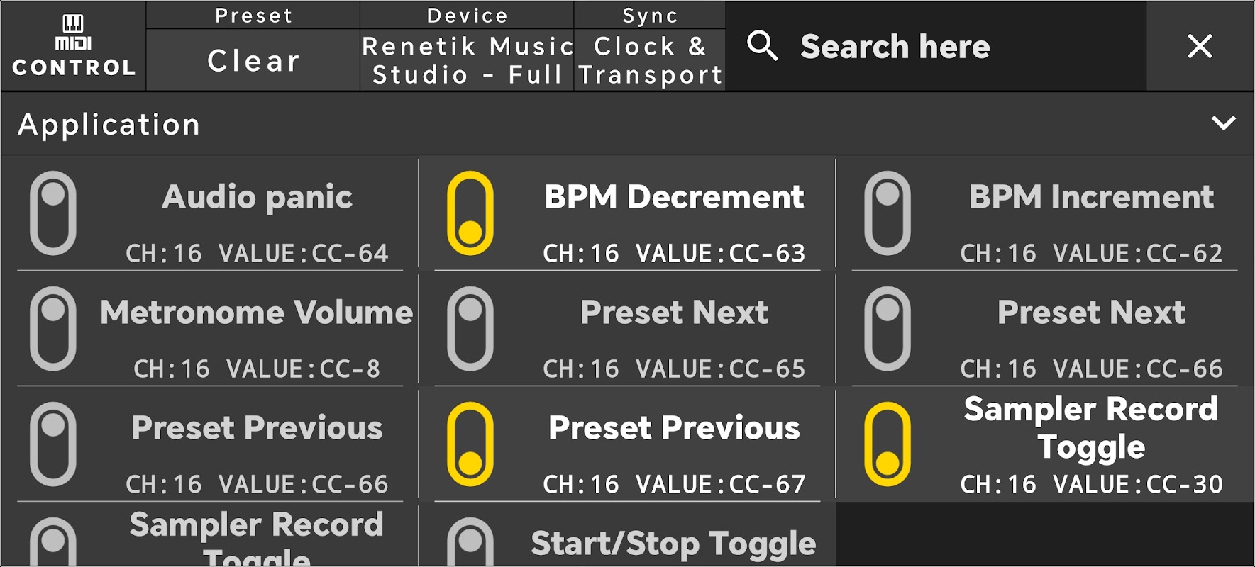The width and height of the screenshot is (1255, 567).
Task: Click the Application section header label
Action: point(109,125)
